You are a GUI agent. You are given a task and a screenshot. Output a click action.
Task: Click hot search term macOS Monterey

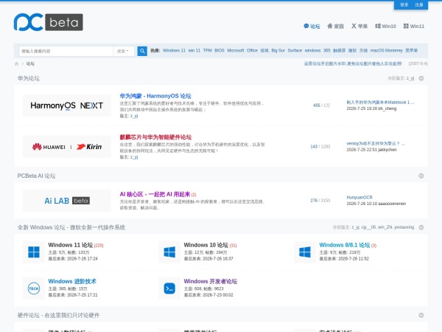point(386,50)
